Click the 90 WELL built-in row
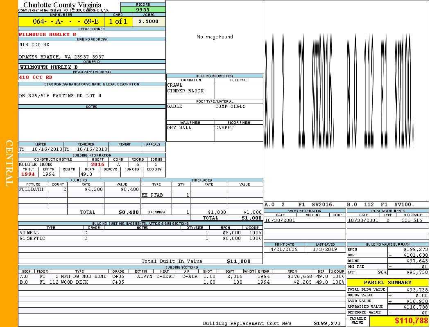 pyautogui.click(x=140, y=233)
